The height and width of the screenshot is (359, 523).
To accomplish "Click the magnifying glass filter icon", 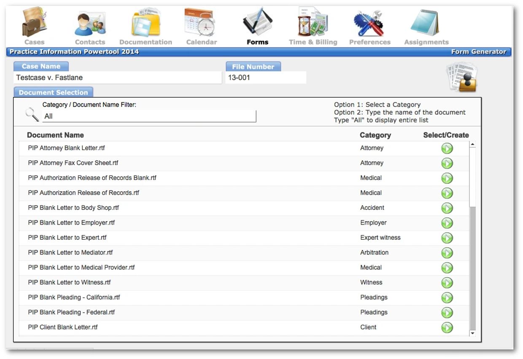I will [32, 114].
